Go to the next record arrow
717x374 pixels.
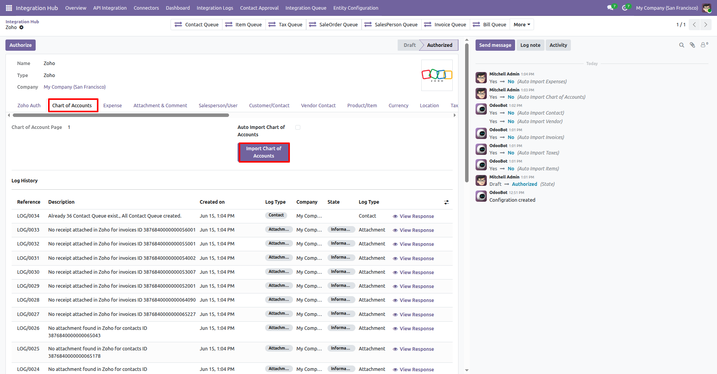point(706,24)
